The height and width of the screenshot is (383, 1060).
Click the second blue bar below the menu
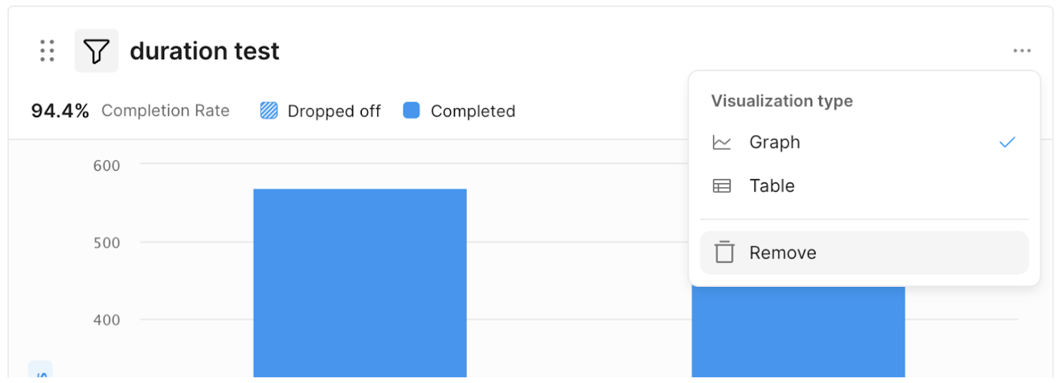tap(798, 331)
